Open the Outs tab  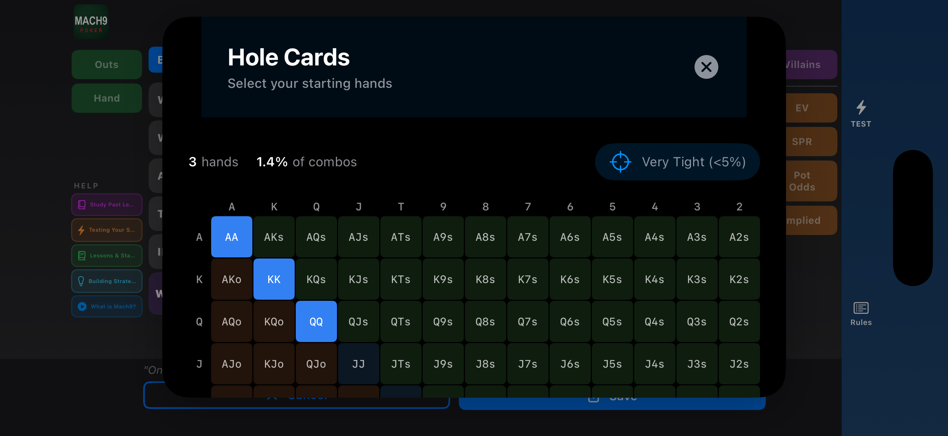click(x=107, y=65)
